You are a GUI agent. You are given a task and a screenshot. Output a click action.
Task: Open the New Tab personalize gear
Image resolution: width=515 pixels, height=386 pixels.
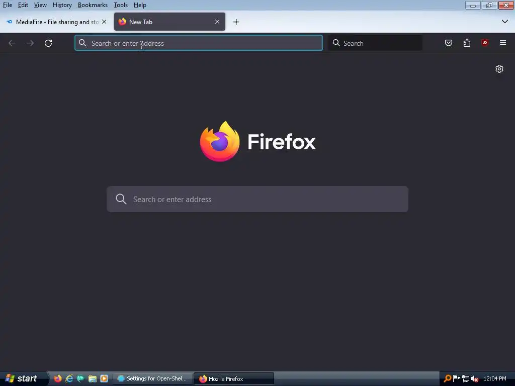[x=499, y=68]
